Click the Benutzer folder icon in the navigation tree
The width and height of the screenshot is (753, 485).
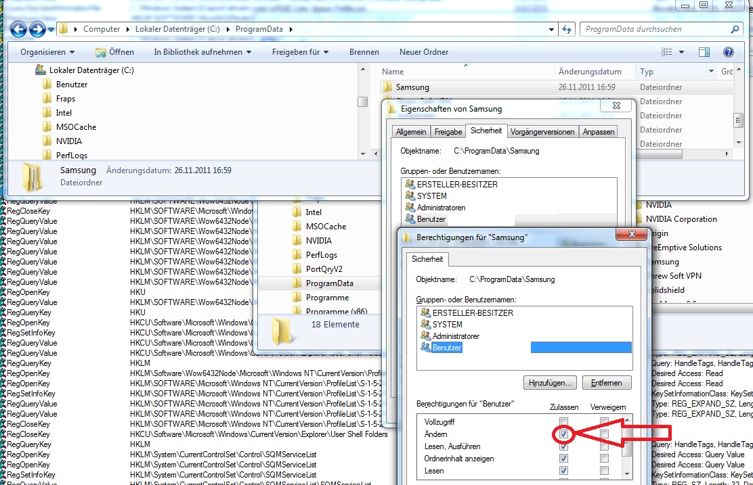[47, 85]
